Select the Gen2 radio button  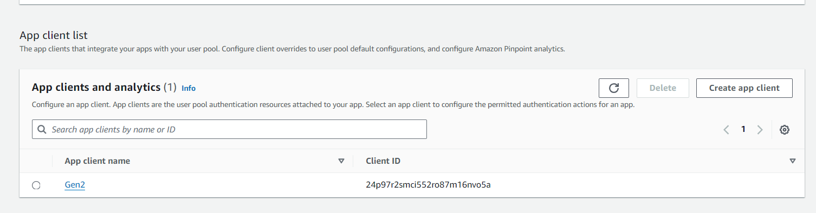(x=36, y=185)
